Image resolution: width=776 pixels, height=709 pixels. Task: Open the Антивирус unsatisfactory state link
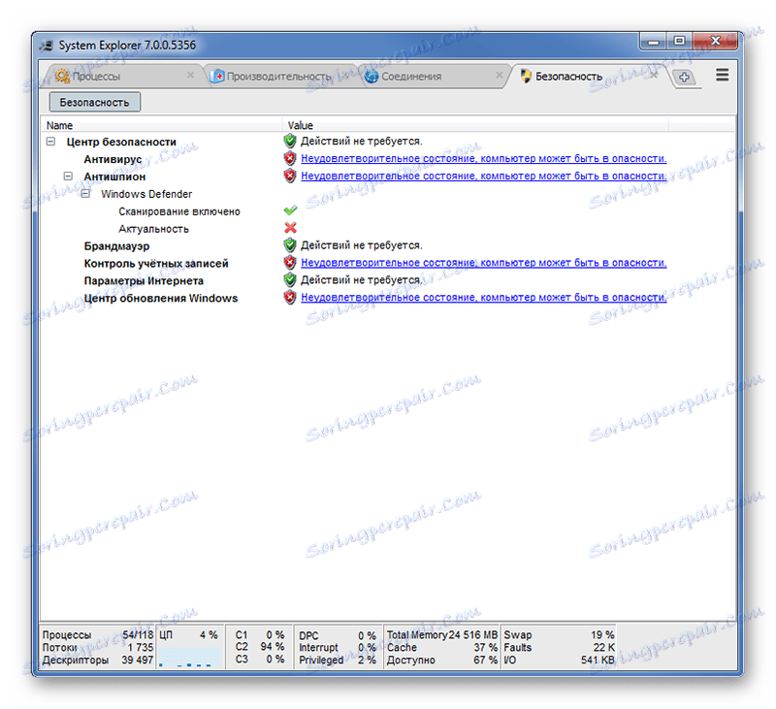pos(483,159)
